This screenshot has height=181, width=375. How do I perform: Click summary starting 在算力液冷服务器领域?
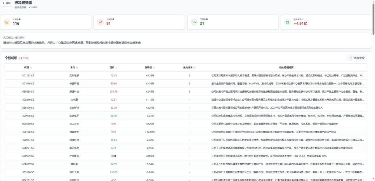[x=267, y=108]
